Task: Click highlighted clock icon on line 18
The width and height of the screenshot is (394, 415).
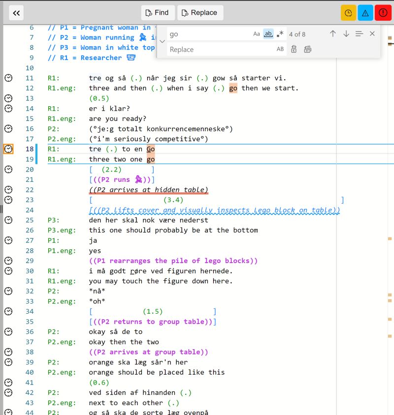Action: 8,149
